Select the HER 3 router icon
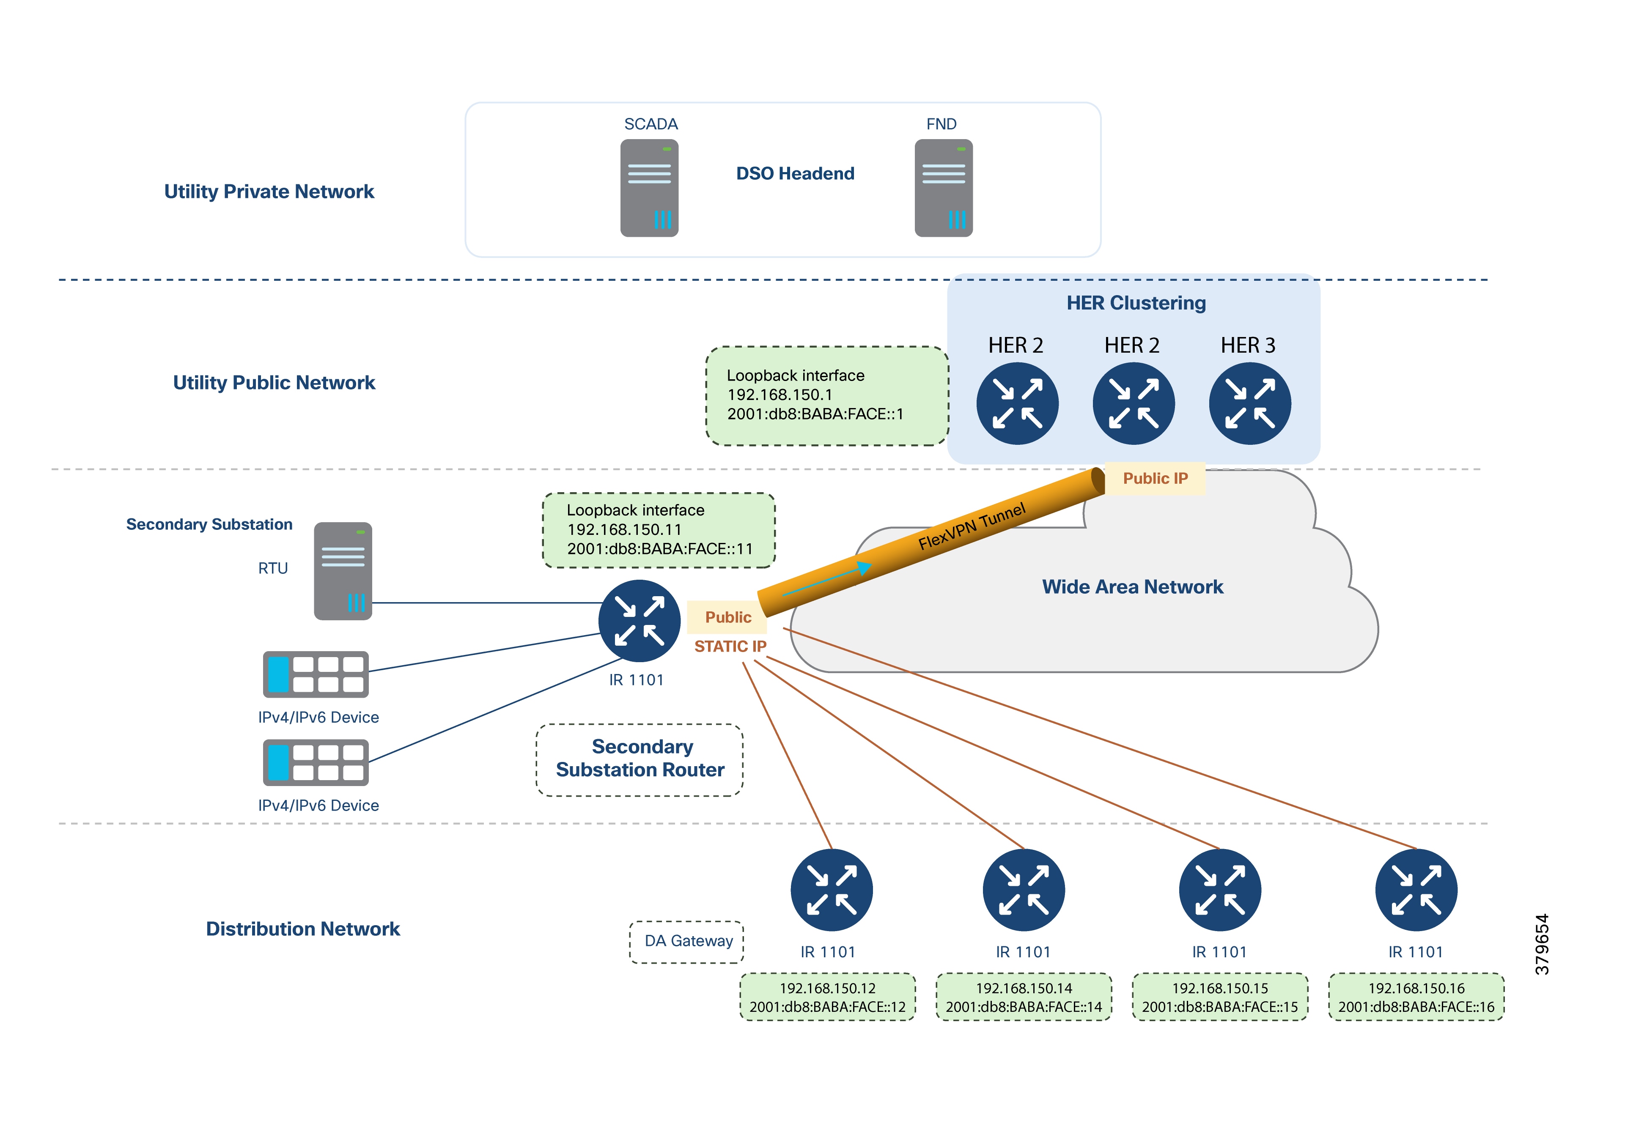 [x=1249, y=403]
